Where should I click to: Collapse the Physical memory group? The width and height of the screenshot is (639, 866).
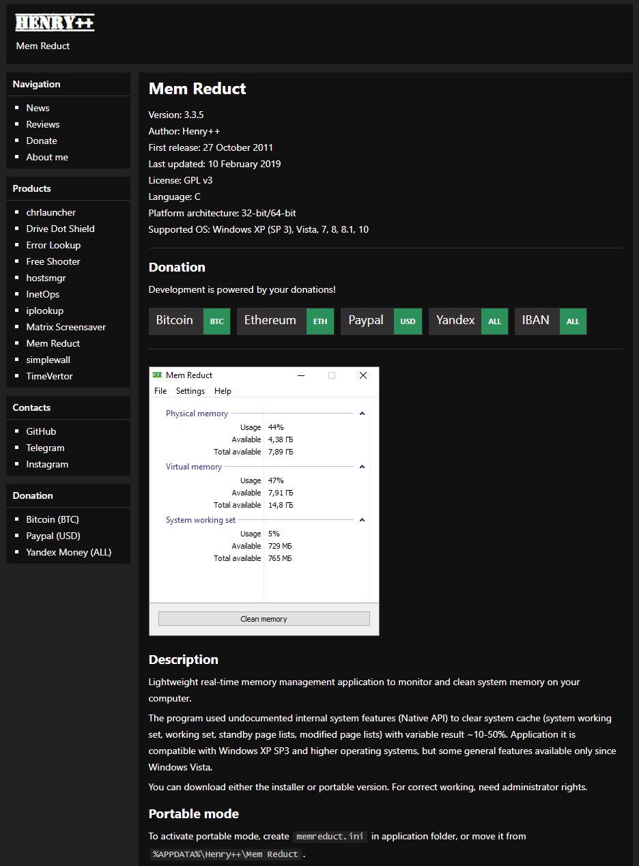pyautogui.click(x=362, y=414)
